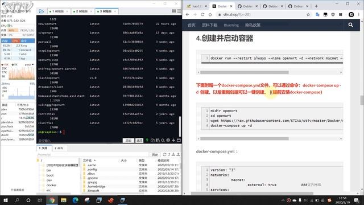The width and height of the screenshot is (364, 205).
Task: Open a new Chrome tab
Action: coord(316,6)
